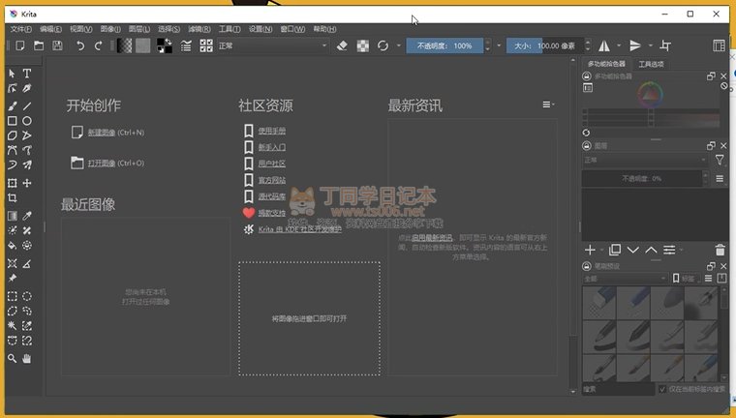736x418 pixels.
Task: Click the brush opacity 不透明度 slider
Action: pyautogui.click(x=445, y=45)
